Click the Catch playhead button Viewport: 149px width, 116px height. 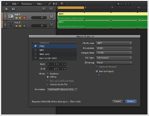62,4
